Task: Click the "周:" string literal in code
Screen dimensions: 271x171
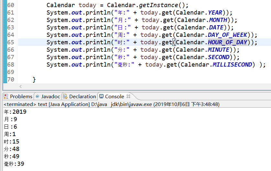Action: 122,35
